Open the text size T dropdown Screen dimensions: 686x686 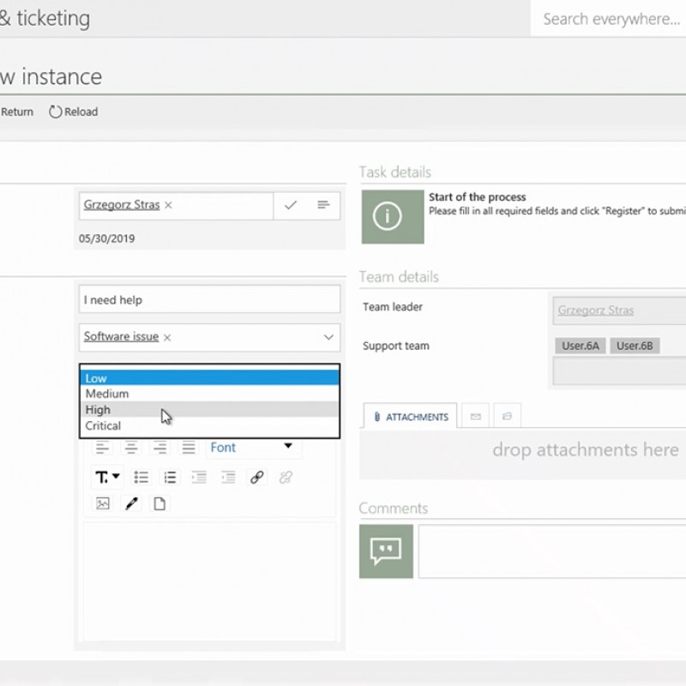pos(107,478)
